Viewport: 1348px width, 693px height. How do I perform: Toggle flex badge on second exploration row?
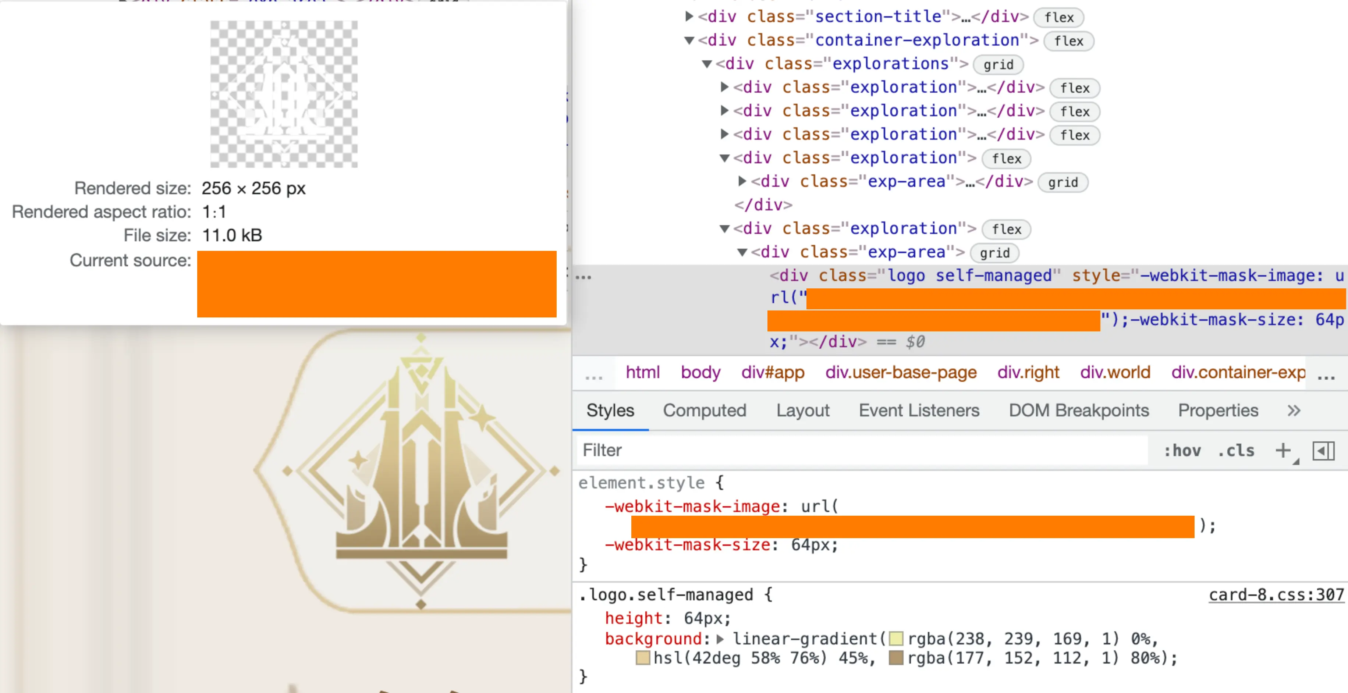(x=1074, y=111)
